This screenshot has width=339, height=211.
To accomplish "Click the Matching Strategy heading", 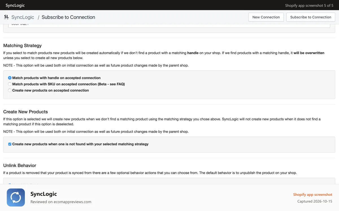I will point(22,46).
